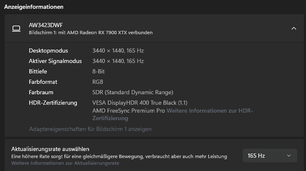The image size is (306, 171).
Task: Click the AMD Radeon RX 7900 XTX connection subtitle
Action: coord(91,33)
